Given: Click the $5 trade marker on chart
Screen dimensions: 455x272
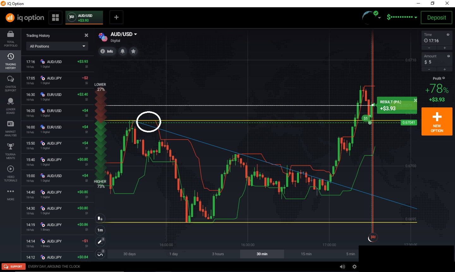Looking at the screenshot, I should 366,118.
